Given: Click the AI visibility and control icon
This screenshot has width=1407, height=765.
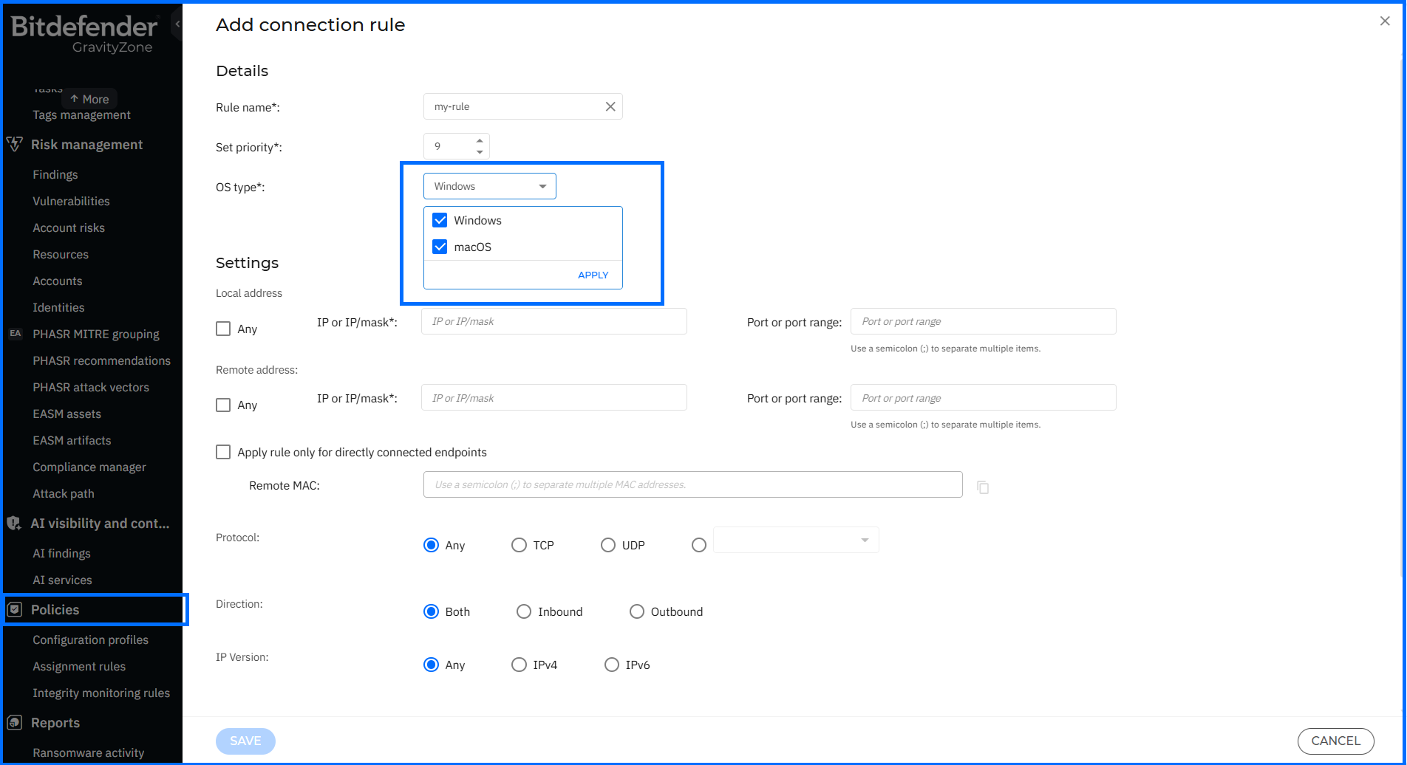Looking at the screenshot, I should click(14, 523).
